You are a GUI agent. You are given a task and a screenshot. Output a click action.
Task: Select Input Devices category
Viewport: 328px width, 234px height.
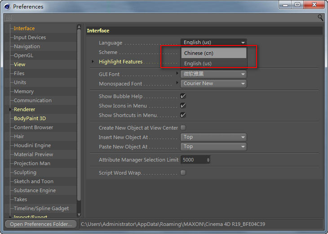(x=30, y=37)
